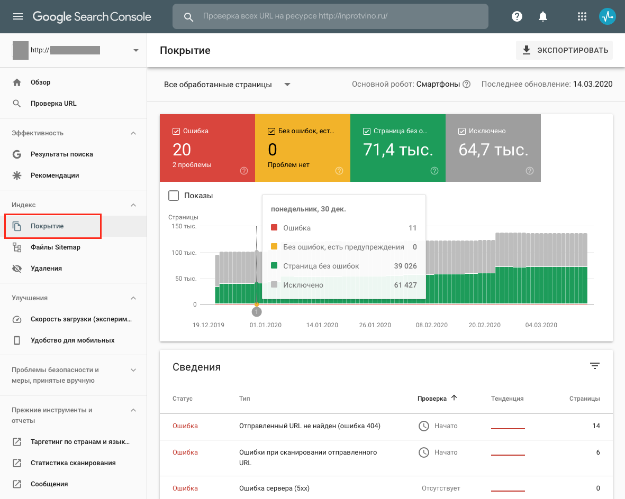625x499 pixels.
Task: Click the clock icon in 404 error row
Action: 424,426
